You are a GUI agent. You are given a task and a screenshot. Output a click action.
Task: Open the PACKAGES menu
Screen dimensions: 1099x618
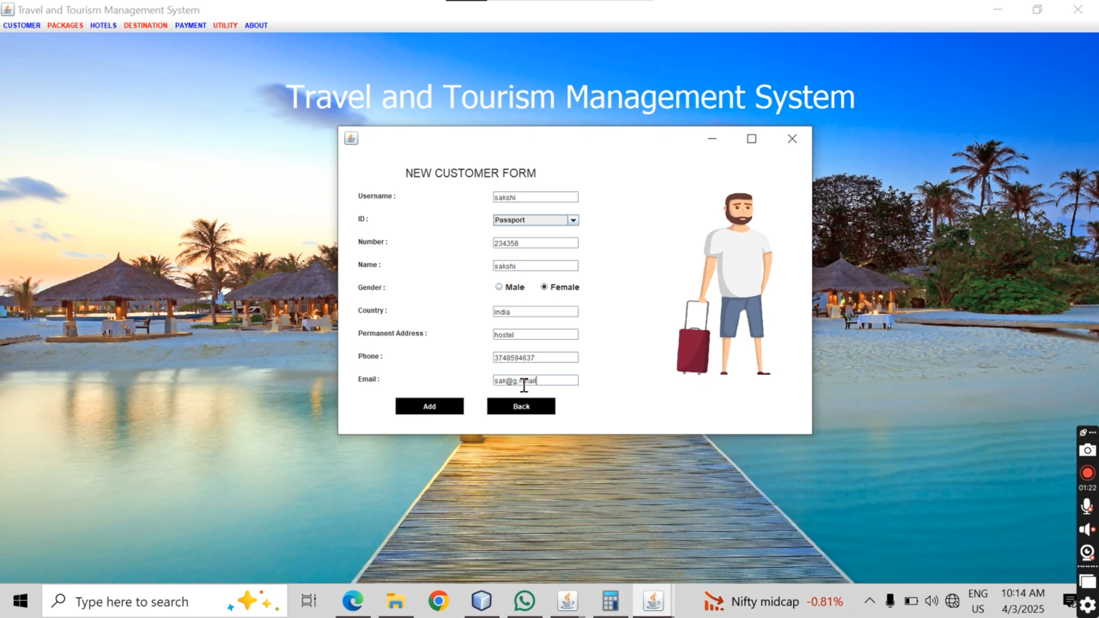[x=65, y=25]
